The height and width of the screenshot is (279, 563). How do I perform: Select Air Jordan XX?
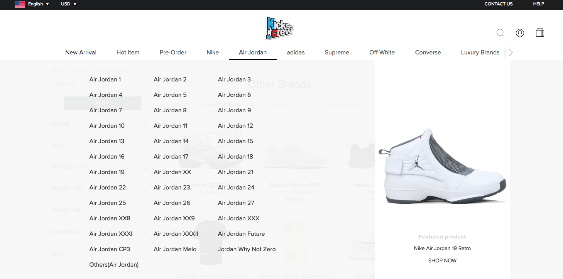(x=172, y=172)
